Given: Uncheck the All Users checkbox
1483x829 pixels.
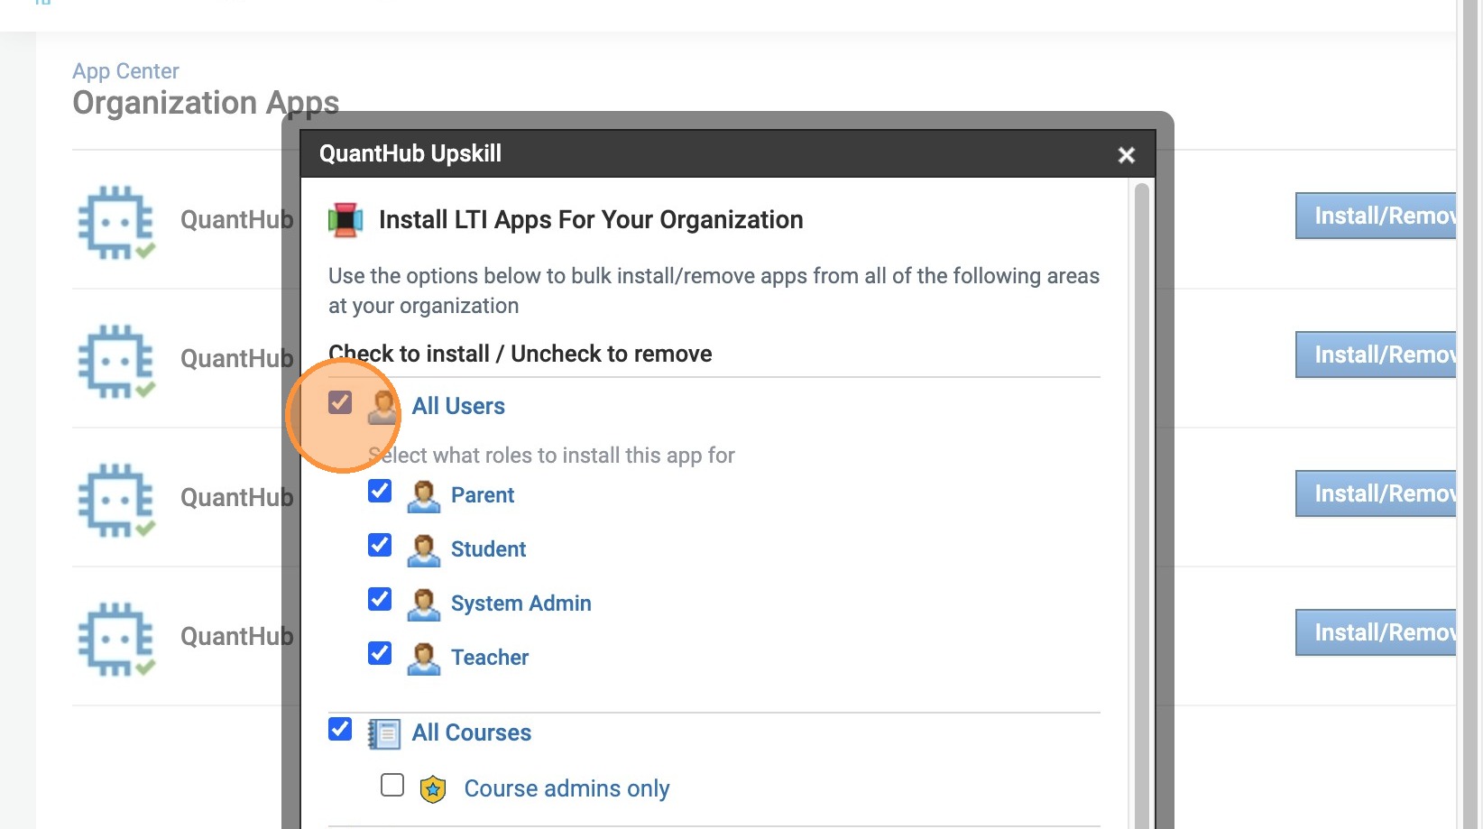Looking at the screenshot, I should tap(340, 402).
